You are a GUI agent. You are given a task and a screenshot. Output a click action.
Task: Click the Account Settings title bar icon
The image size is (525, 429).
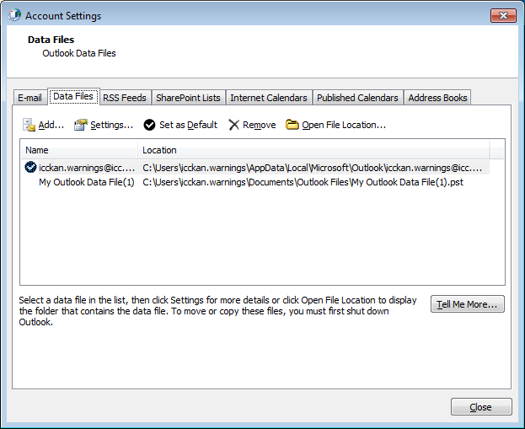[14, 15]
